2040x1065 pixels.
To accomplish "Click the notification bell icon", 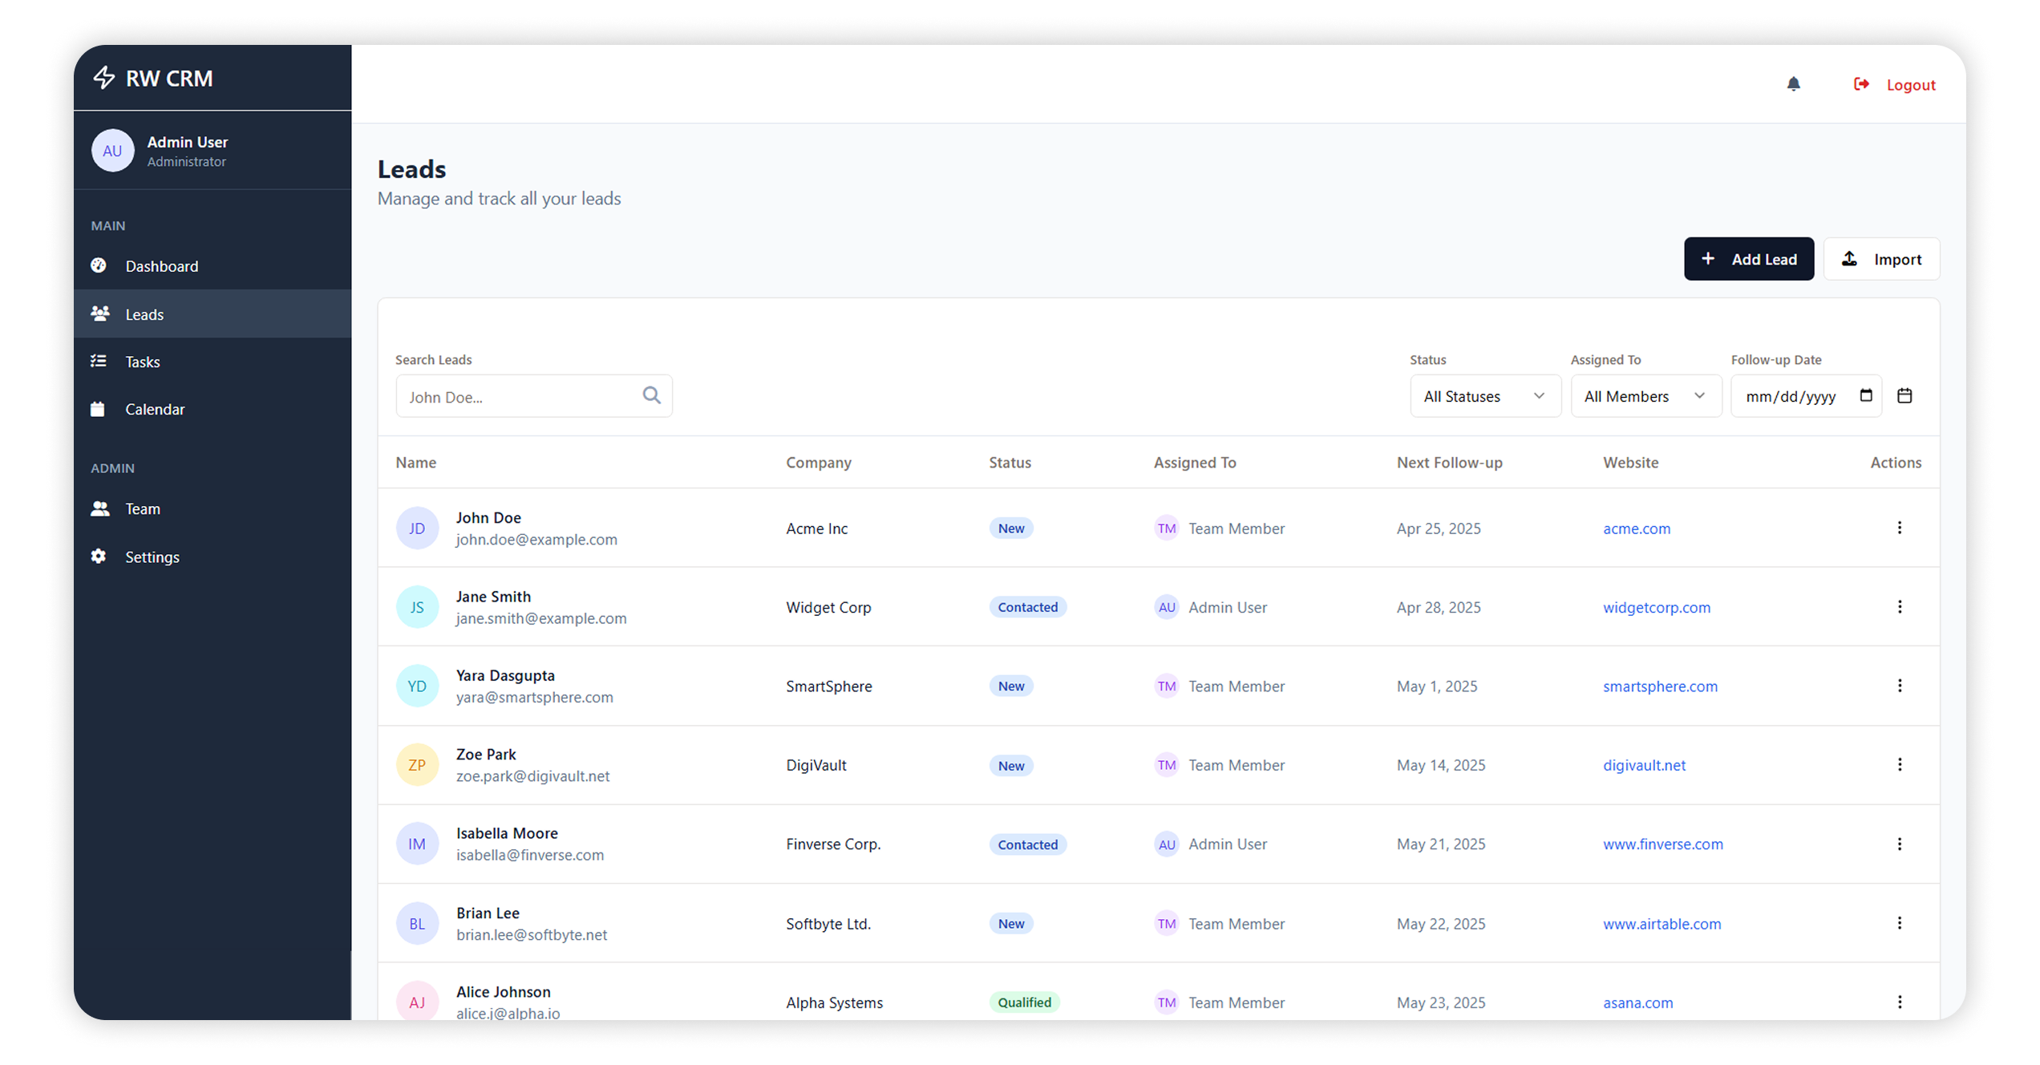I will click(1793, 84).
